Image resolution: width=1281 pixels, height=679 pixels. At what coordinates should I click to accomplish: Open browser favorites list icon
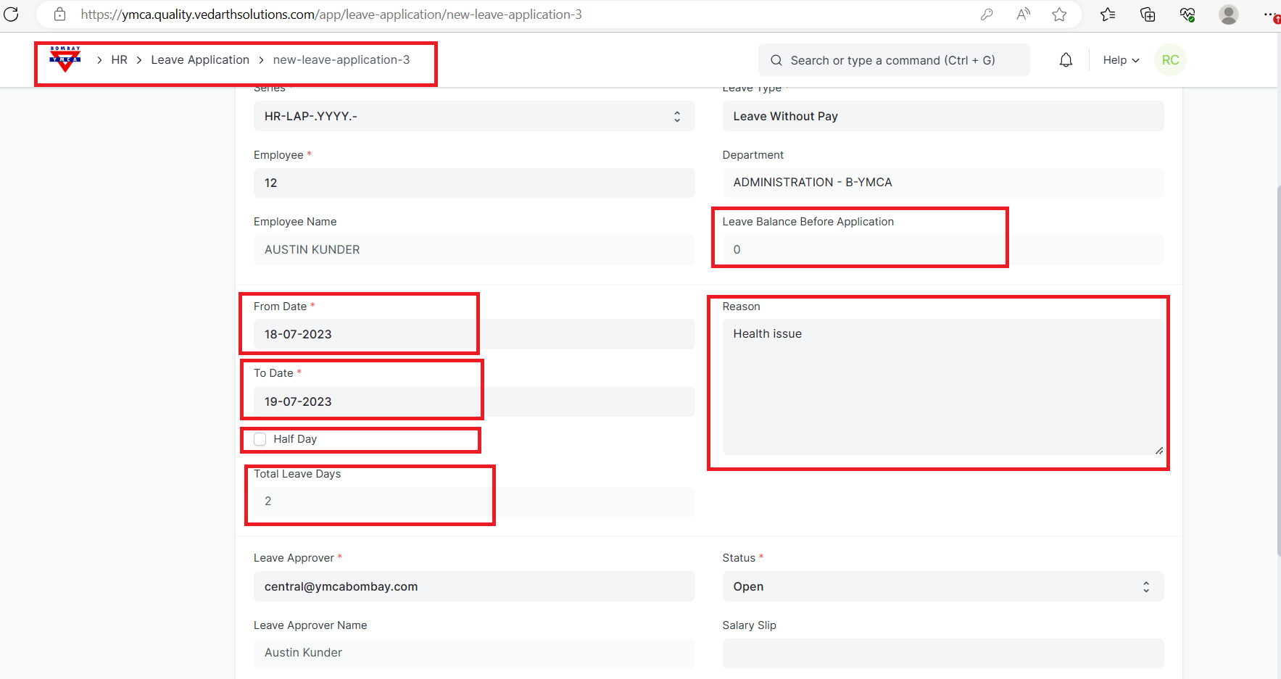[1108, 14]
